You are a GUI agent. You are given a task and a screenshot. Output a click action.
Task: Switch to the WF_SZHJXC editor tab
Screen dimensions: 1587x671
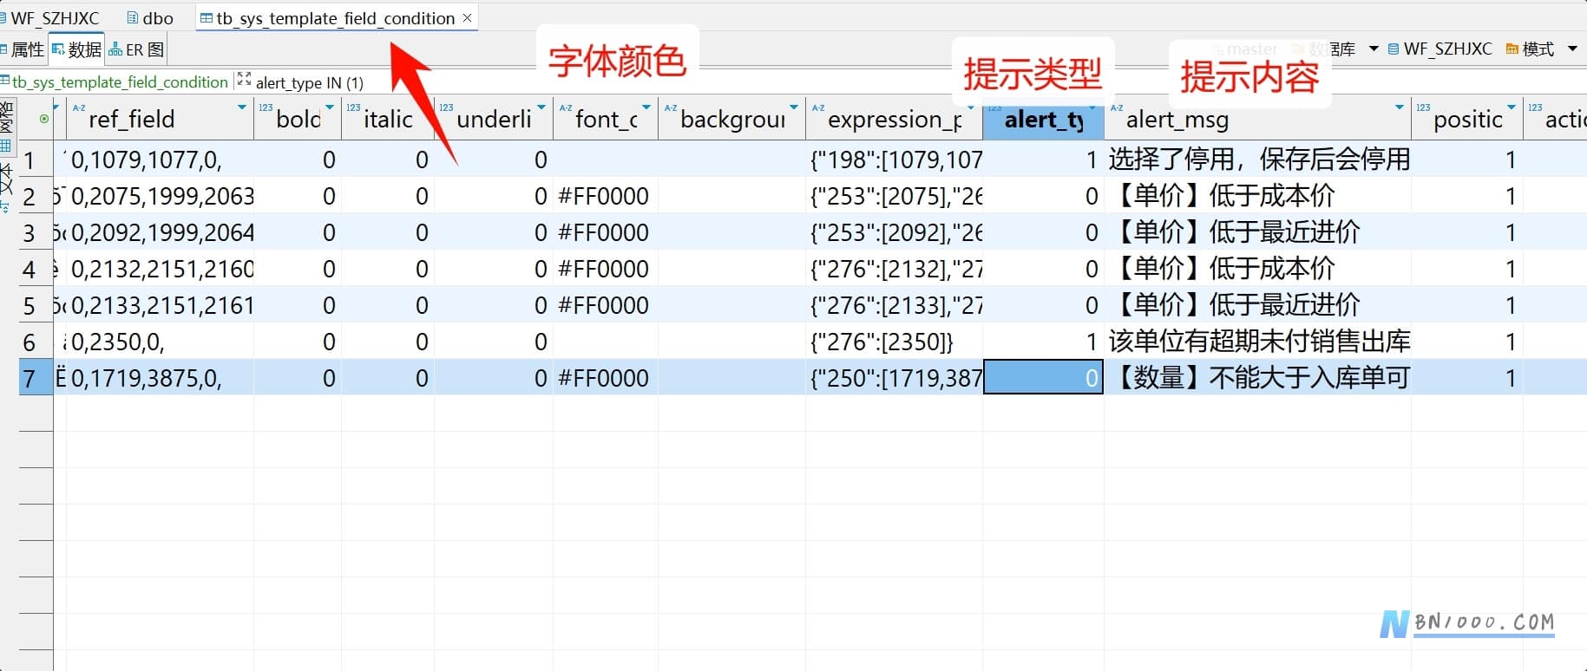point(50,18)
